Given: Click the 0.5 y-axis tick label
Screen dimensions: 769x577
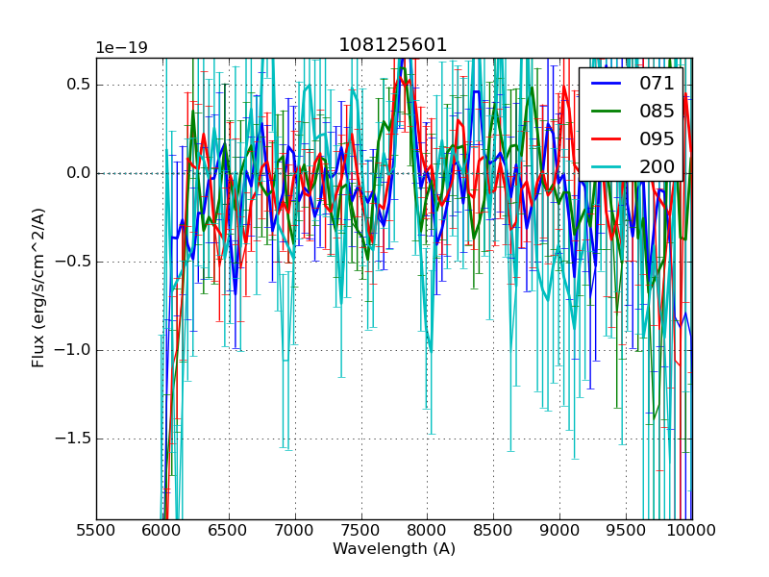Looking at the screenshot, I should pyautogui.click(x=79, y=85).
